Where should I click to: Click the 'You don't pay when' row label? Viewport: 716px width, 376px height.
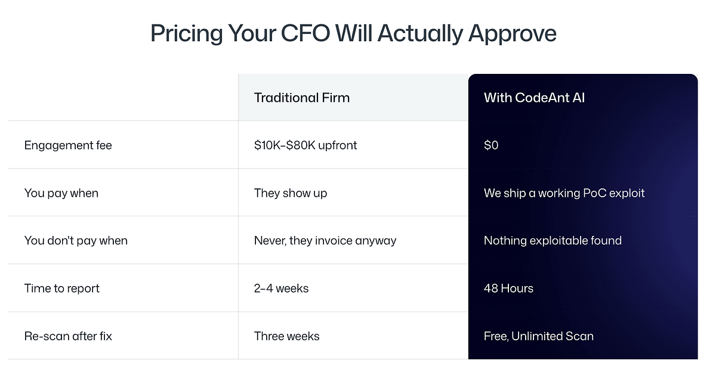[76, 241]
